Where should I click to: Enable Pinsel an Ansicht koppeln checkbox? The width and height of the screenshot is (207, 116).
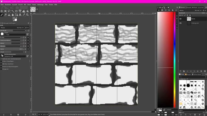tap(1, 67)
